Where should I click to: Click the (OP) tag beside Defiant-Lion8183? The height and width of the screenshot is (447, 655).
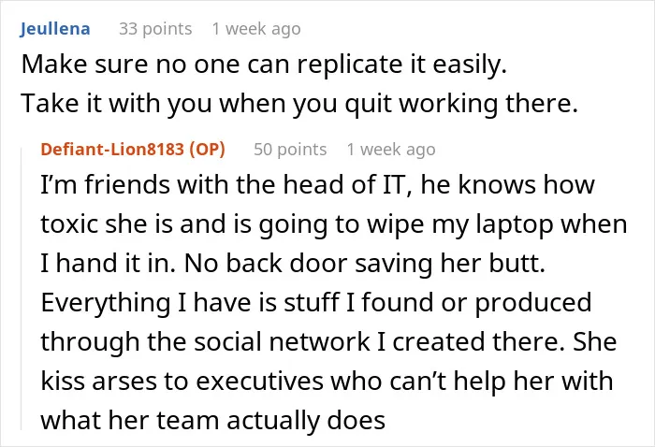pos(207,149)
